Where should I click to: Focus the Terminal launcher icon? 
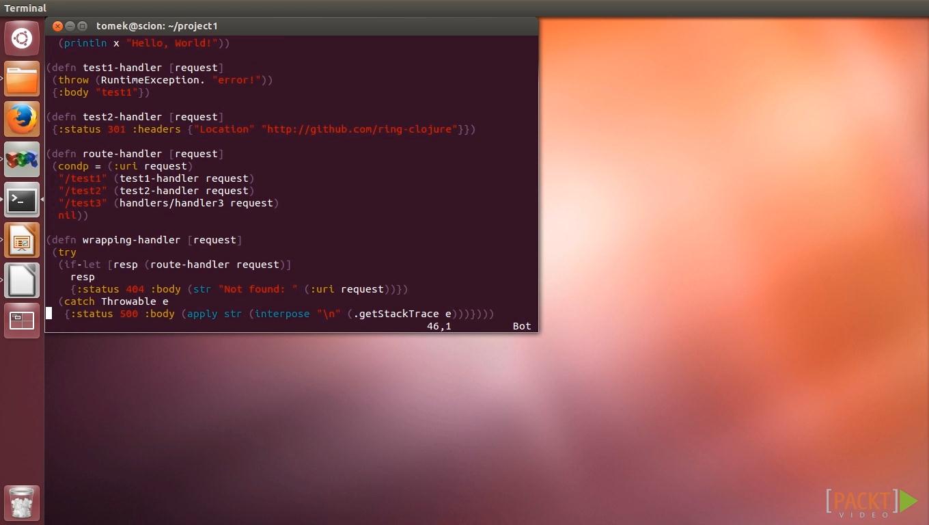click(x=22, y=200)
